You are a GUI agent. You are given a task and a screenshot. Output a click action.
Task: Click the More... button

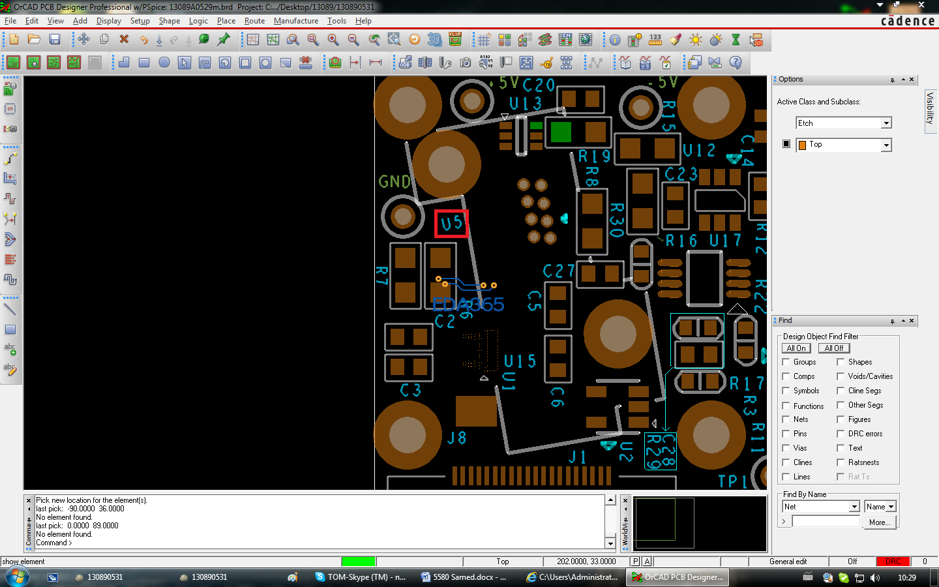click(x=879, y=522)
